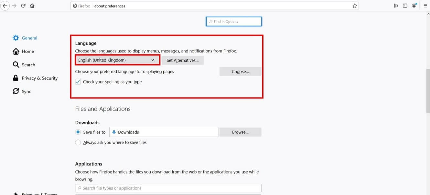Go to the Firefox home page icon
This screenshot has height=195, width=430.
32,6
